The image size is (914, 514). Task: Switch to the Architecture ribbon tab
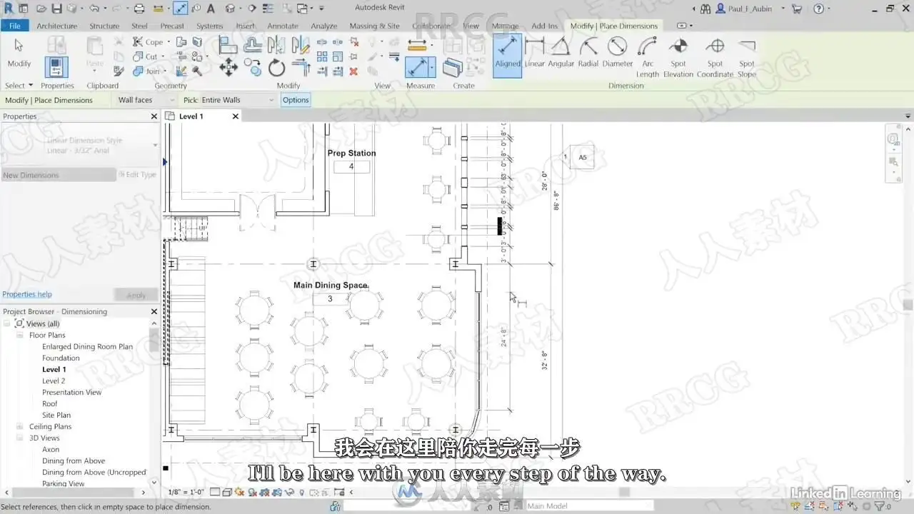click(57, 26)
